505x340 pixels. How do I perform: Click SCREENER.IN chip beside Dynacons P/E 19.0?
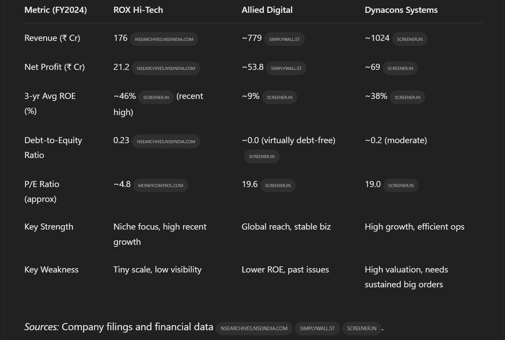click(x=401, y=185)
